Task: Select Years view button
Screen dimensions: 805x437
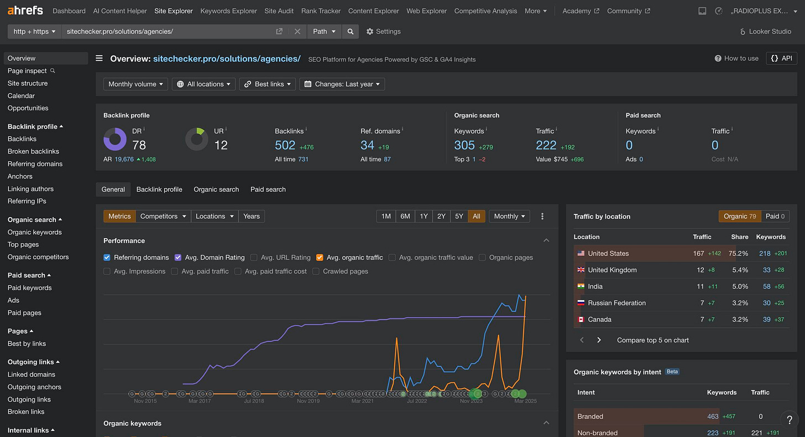Action: click(252, 216)
